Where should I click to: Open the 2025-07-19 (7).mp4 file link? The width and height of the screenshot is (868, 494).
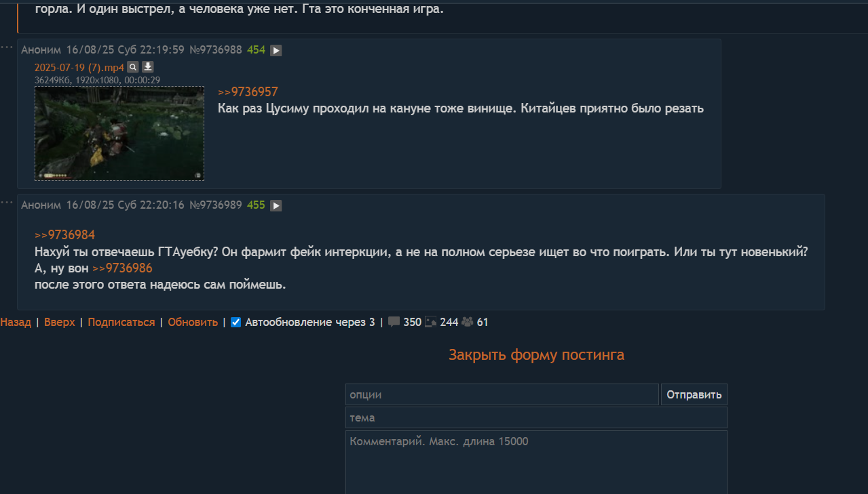pyautogui.click(x=79, y=67)
